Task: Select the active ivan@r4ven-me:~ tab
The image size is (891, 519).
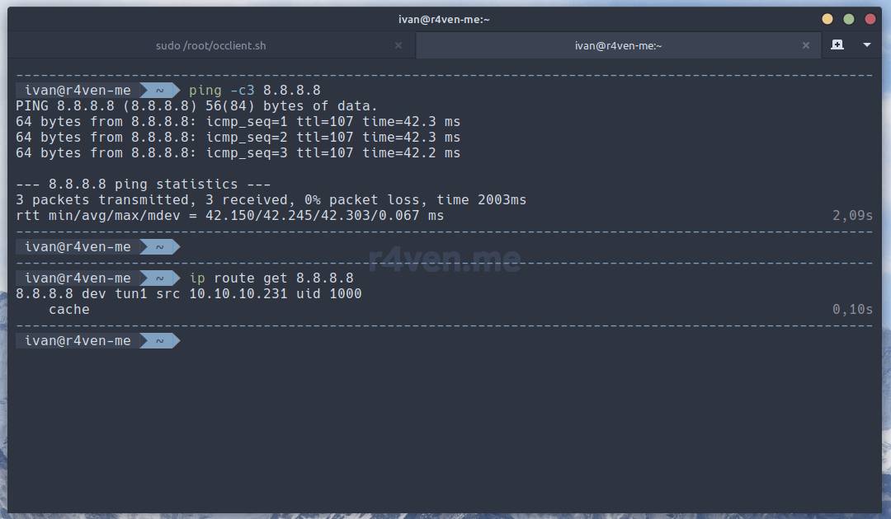Action: [618, 45]
